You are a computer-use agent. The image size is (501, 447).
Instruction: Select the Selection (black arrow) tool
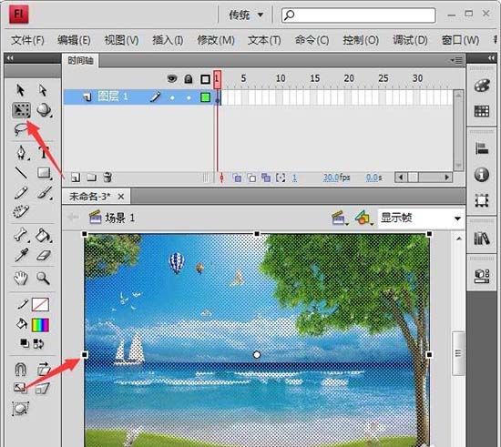(20, 90)
